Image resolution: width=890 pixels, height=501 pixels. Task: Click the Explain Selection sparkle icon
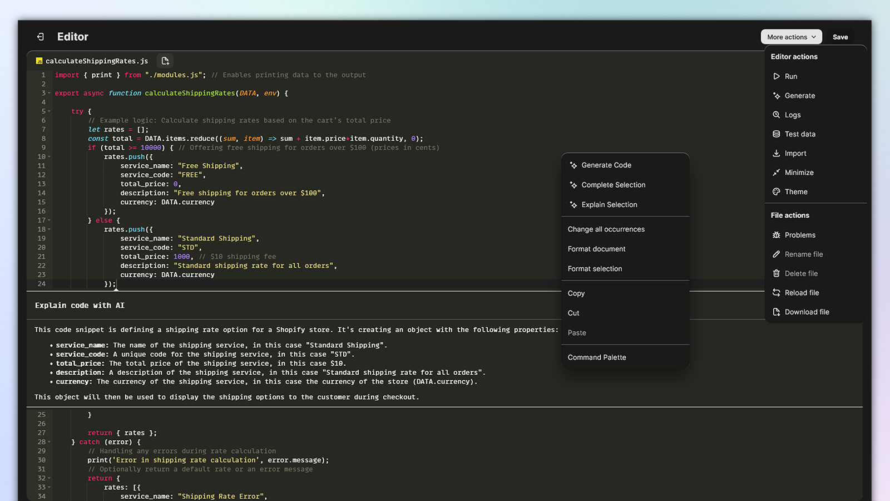pyautogui.click(x=573, y=205)
